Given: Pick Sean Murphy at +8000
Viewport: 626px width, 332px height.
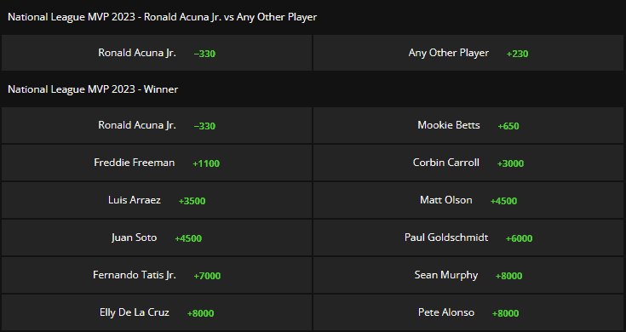Looking at the screenshot, I should (x=468, y=275).
